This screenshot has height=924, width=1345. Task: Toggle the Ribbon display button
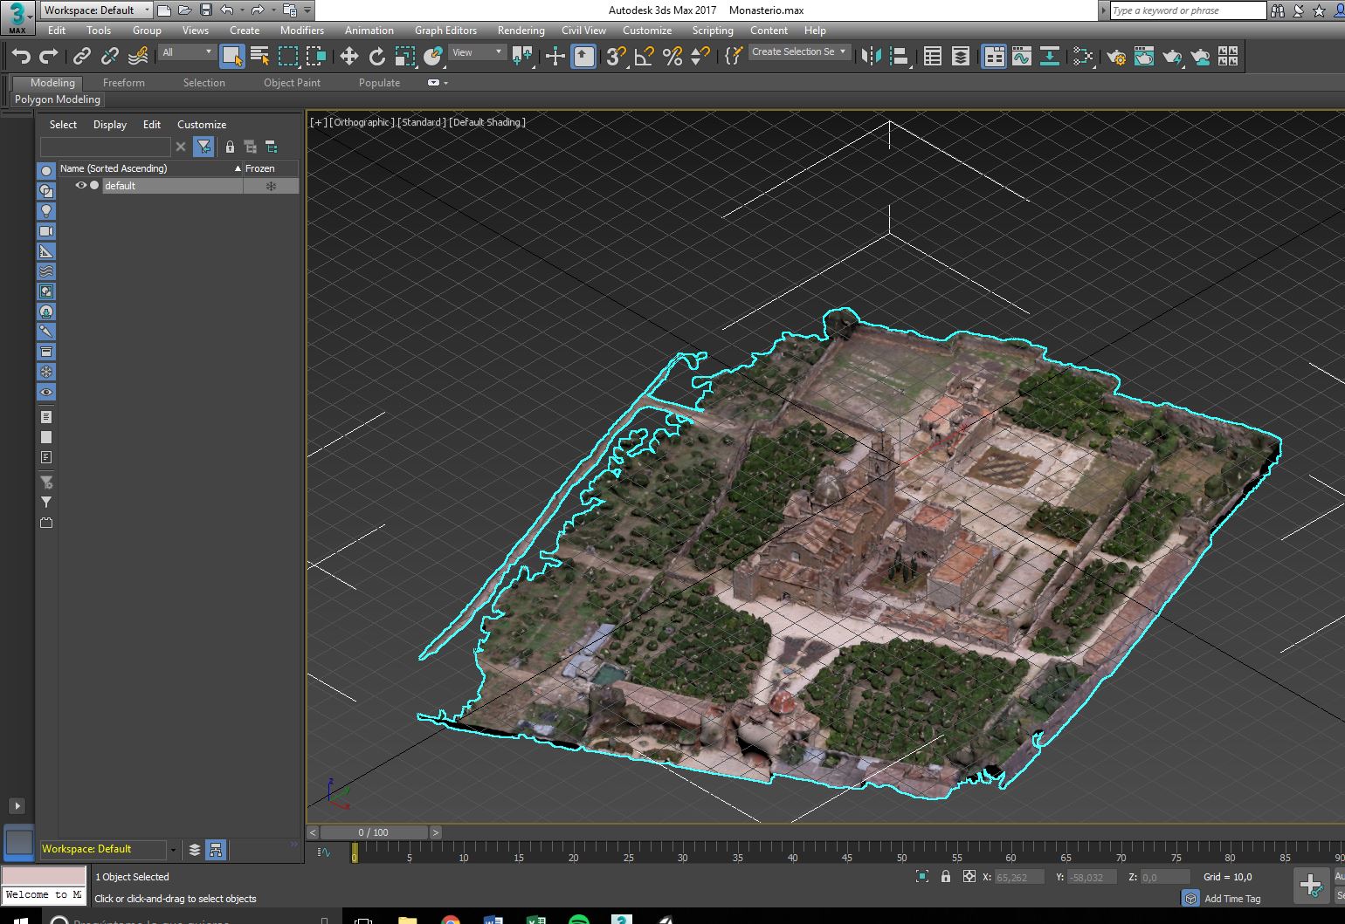coord(994,57)
